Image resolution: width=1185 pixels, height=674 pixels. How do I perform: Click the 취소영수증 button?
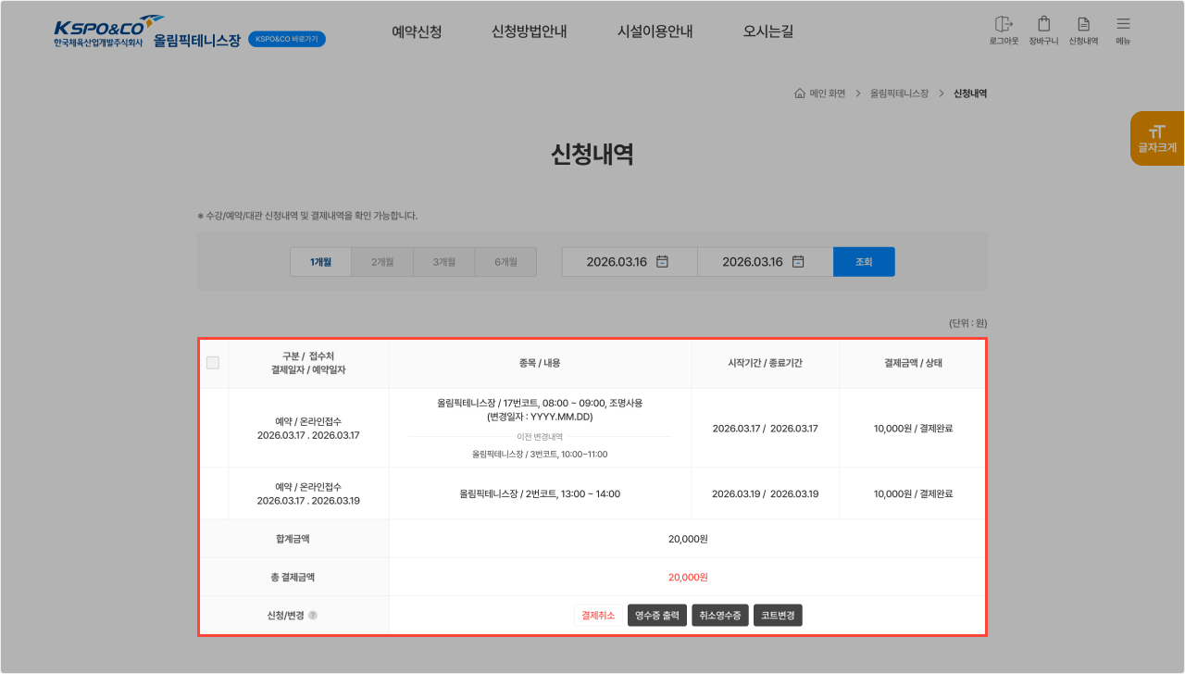720,616
